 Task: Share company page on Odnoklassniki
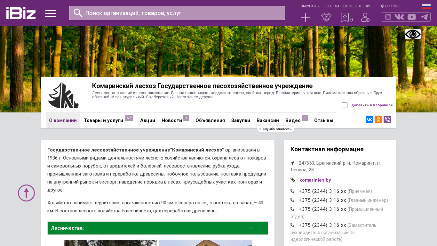point(378,119)
